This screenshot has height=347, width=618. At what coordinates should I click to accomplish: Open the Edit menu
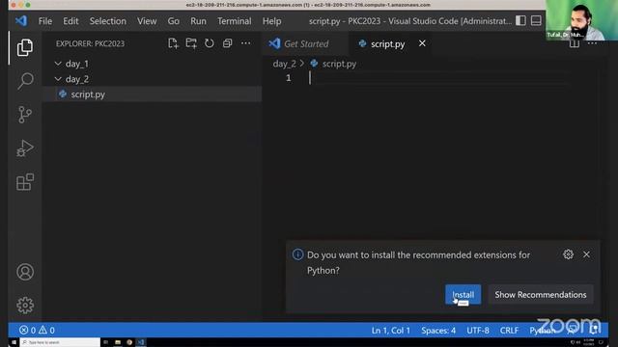70,21
